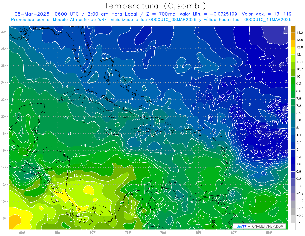Click the 85W longitude axis label

[x=57, y=233]
